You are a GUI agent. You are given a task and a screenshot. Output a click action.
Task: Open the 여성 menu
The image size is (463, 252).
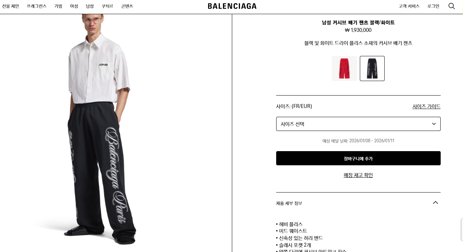point(74,6)
